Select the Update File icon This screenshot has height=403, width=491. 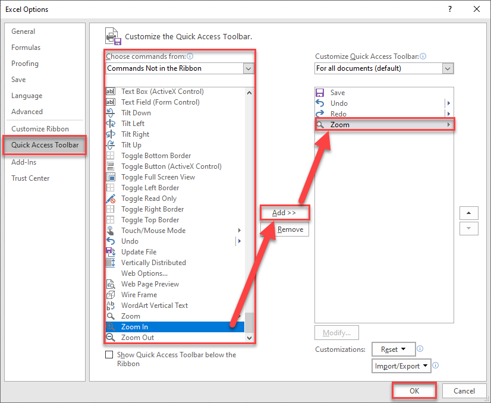click(111, 252)
